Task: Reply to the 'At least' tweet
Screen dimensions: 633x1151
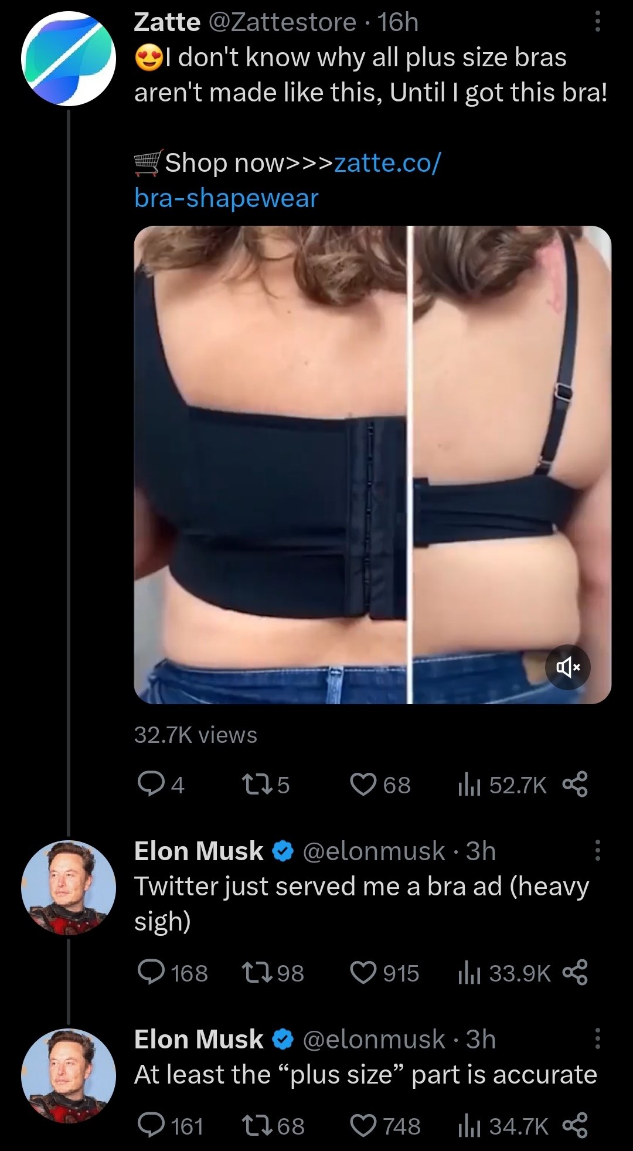Action: [x=151, y=1126]
